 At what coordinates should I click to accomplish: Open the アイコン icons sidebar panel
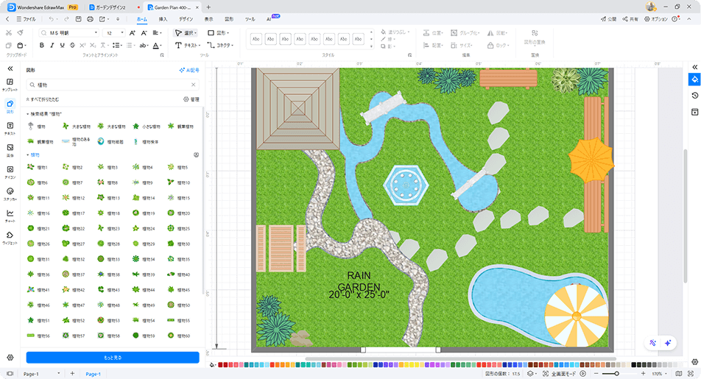coord(10,171)
